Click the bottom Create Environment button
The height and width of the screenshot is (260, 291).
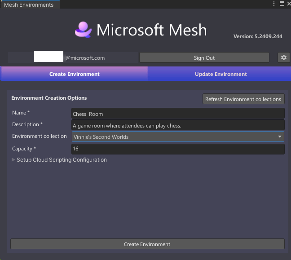click(x=147, y=244)
